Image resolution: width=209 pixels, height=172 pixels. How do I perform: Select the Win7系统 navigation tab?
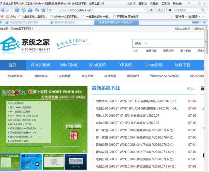click(x=69, y=65)
